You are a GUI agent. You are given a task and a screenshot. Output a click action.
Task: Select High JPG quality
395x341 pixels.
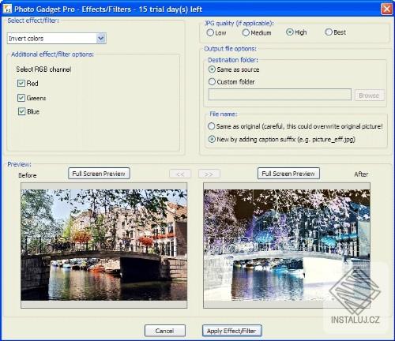click(x=290, y=32)
